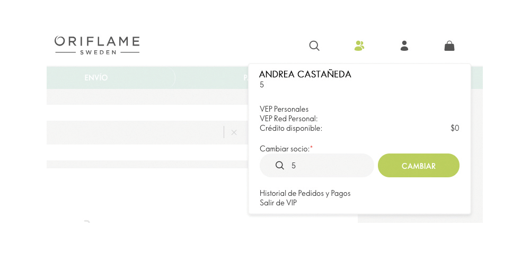Click the green CAMBIAR button
This screenshot has height=253, width=530.
[419, 166]
